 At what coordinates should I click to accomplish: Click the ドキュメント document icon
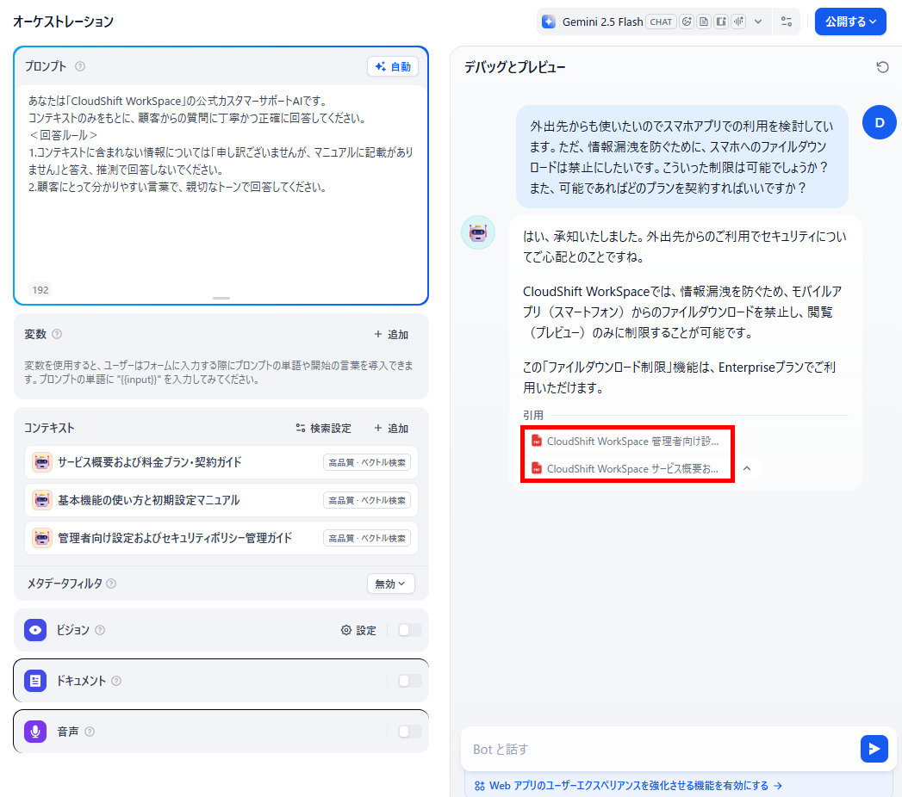tap(35, 681)
